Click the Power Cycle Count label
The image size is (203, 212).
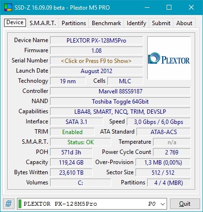coord(126,152)
